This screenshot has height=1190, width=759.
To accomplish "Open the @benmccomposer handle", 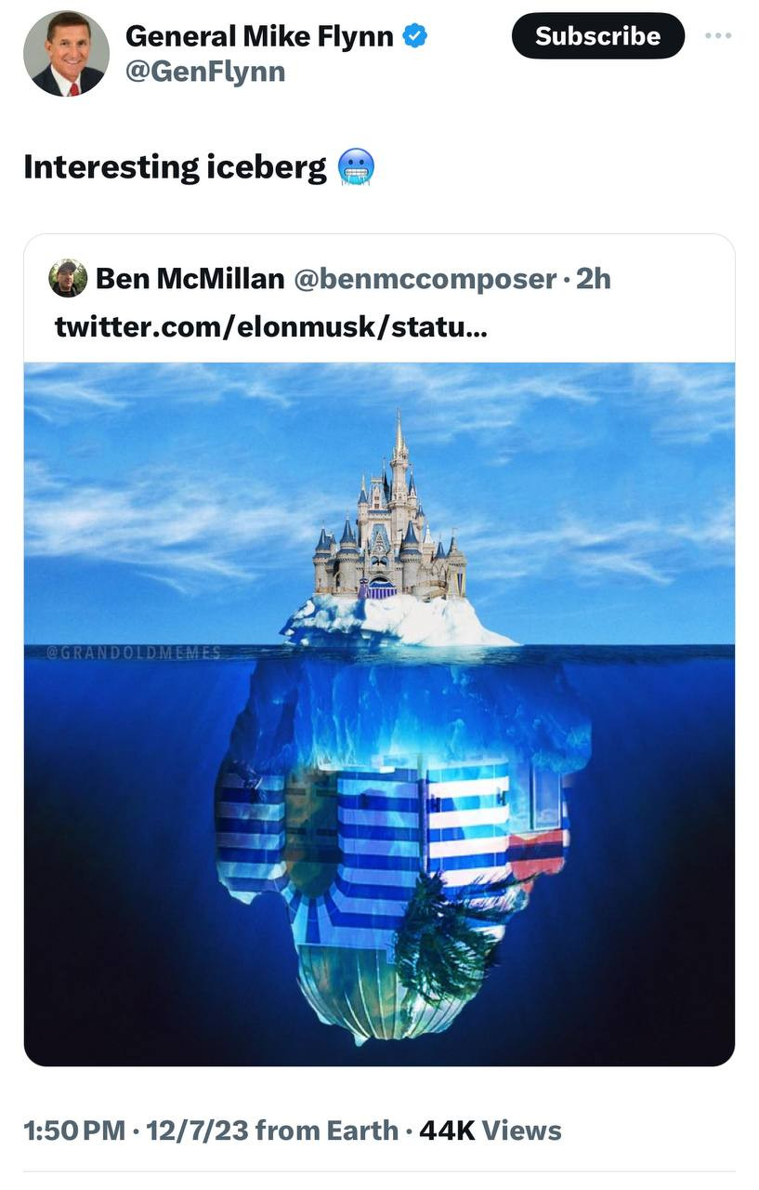I will tap(425, 278).
